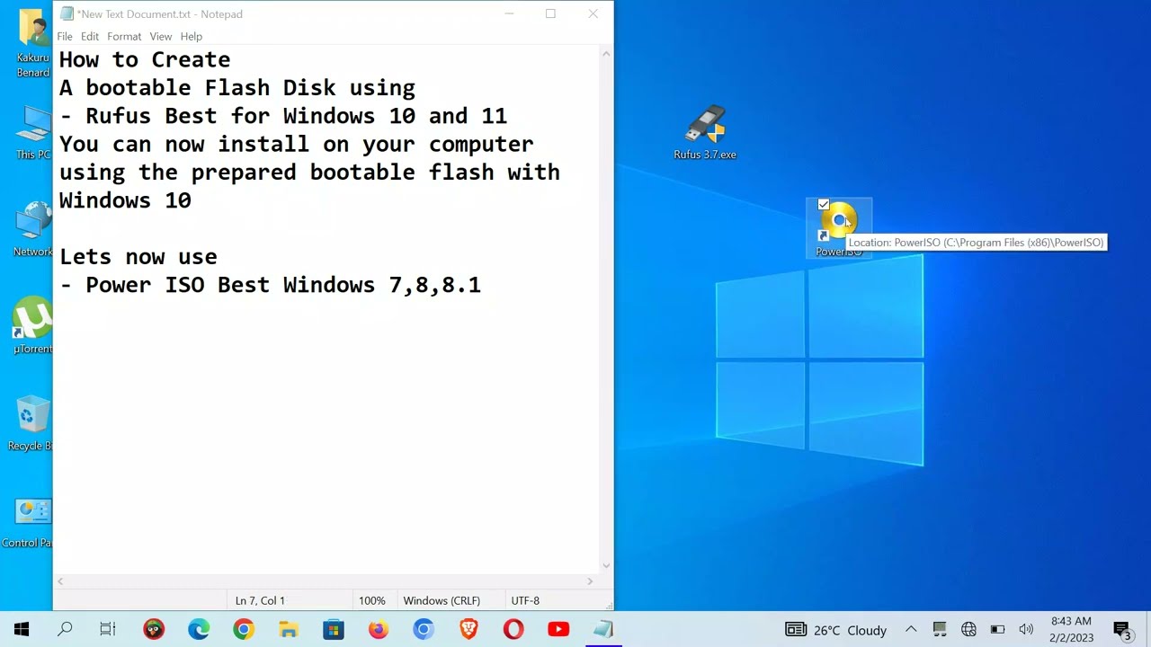Viewport: 1151px width, 647px height.
Task: Open Task View from taskbar
Action: [108, 629]
